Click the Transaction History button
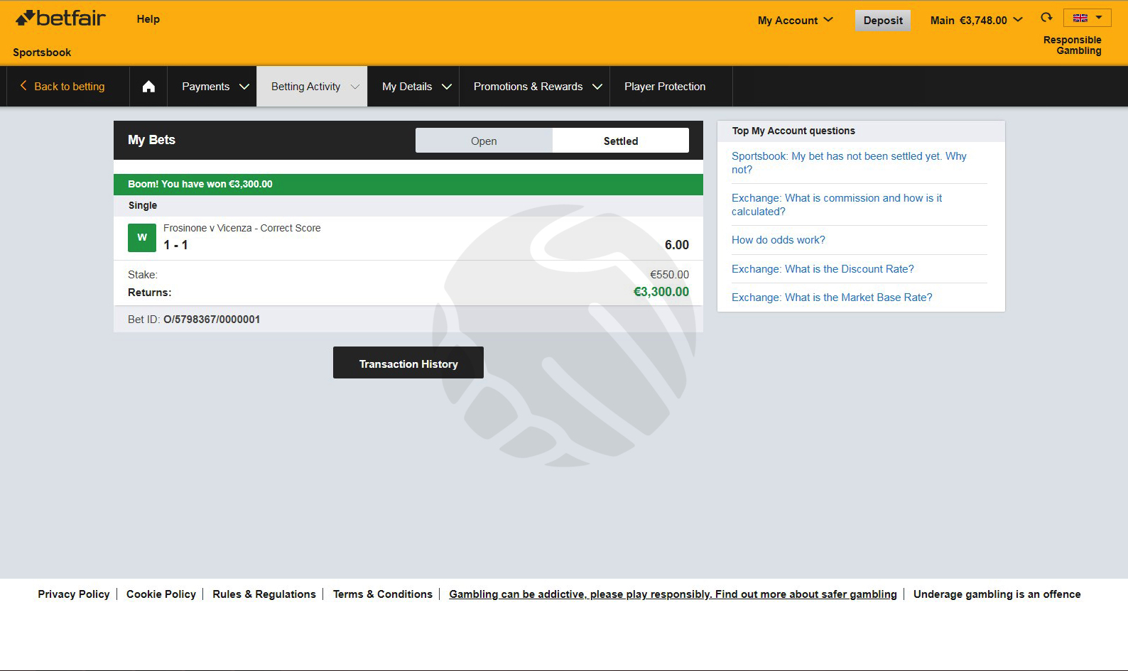 click(x=408, y=363)
